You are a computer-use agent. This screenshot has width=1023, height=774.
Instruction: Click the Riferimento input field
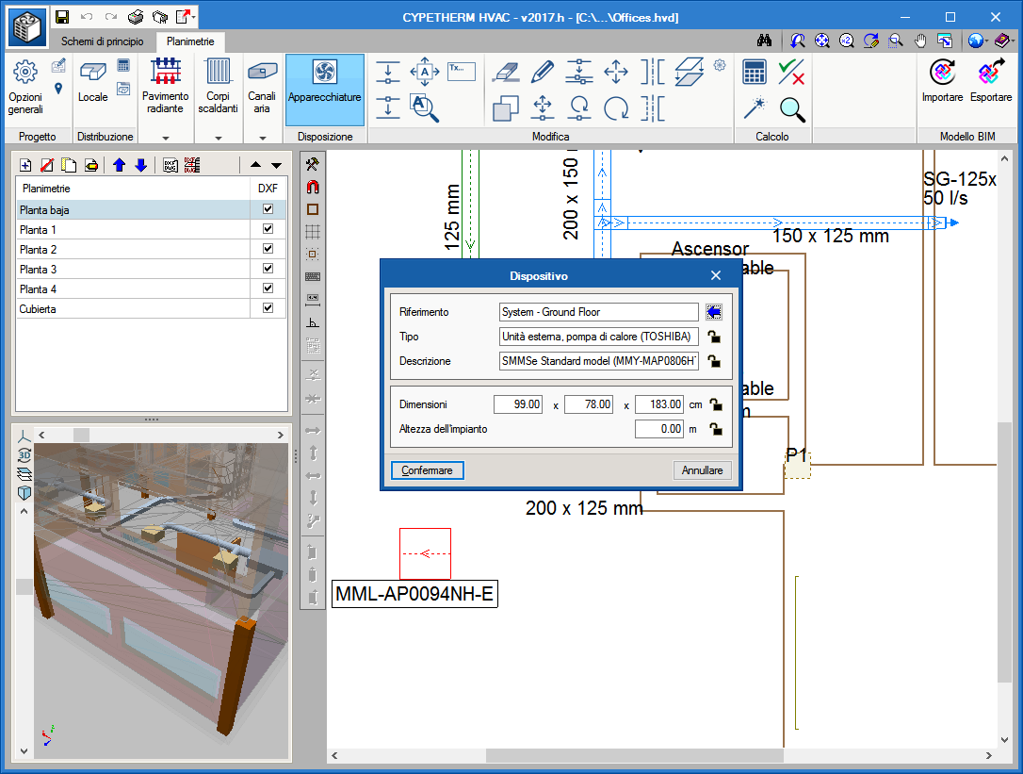point(599,312)
